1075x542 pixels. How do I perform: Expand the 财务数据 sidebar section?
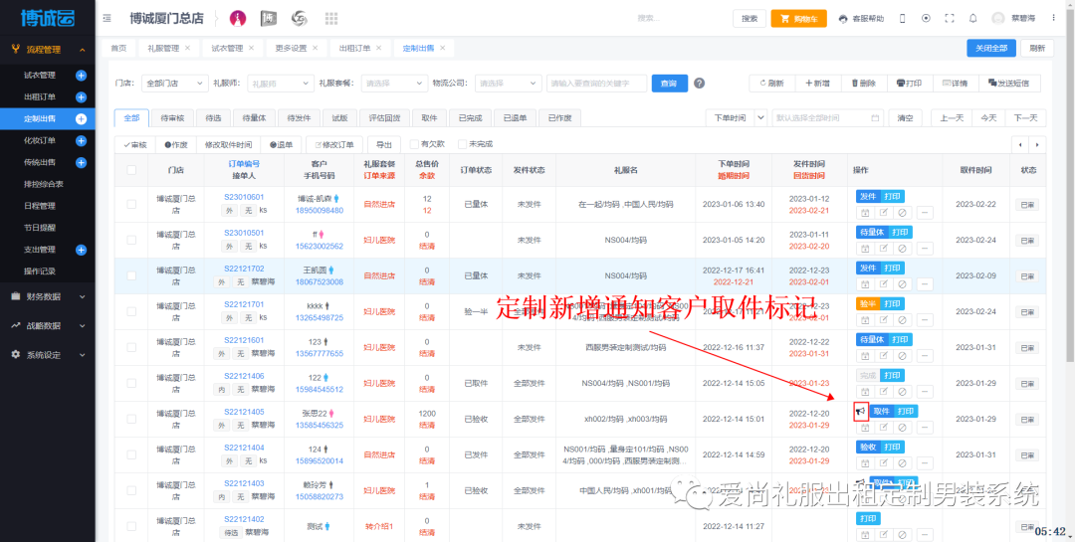48,296
